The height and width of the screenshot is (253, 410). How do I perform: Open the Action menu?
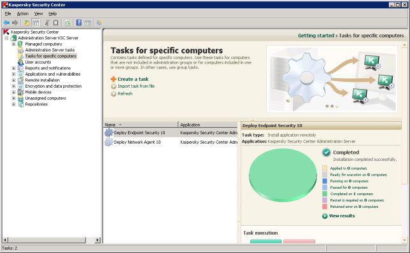tap(22, 13)
